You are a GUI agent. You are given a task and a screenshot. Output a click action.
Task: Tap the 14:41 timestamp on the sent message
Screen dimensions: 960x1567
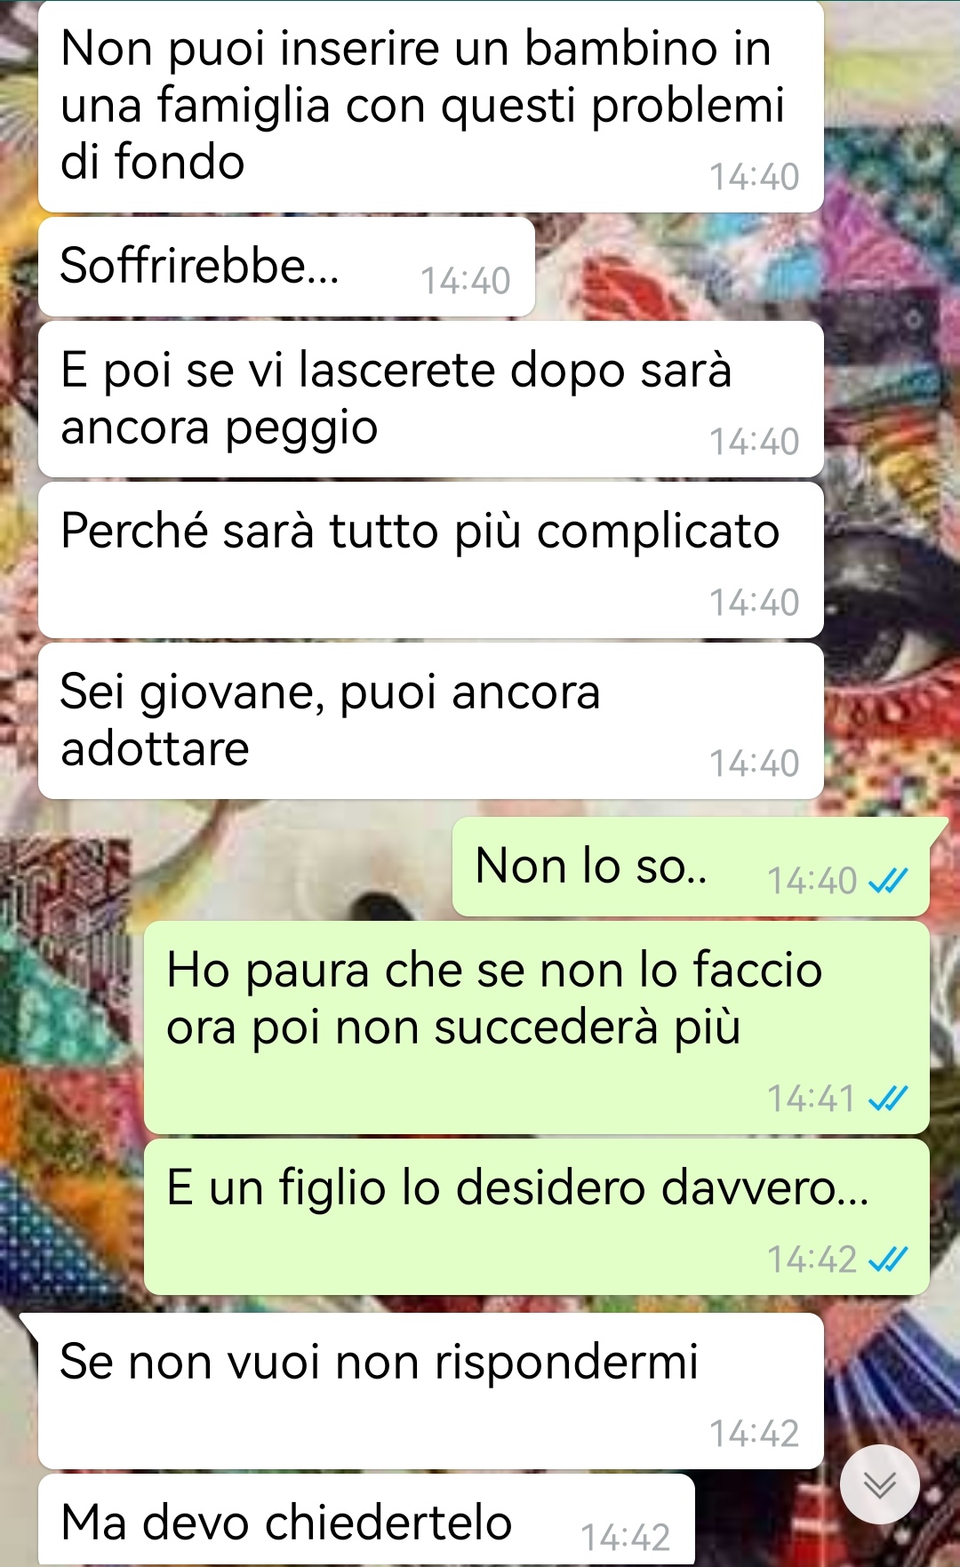click(812, 1099)
